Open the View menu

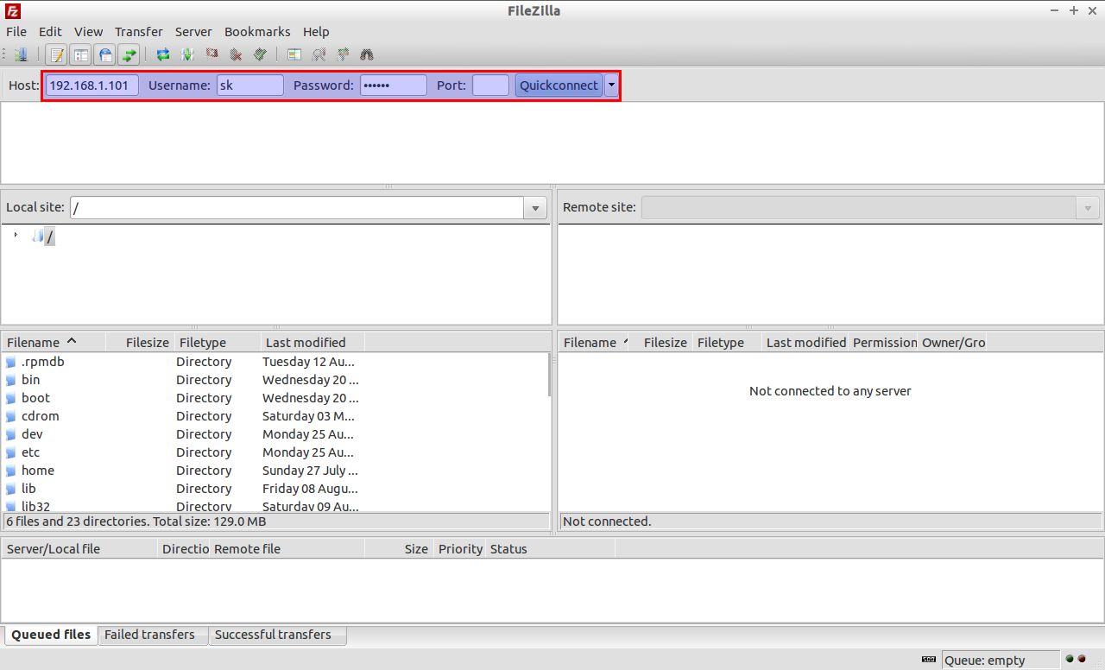(88, 32)
